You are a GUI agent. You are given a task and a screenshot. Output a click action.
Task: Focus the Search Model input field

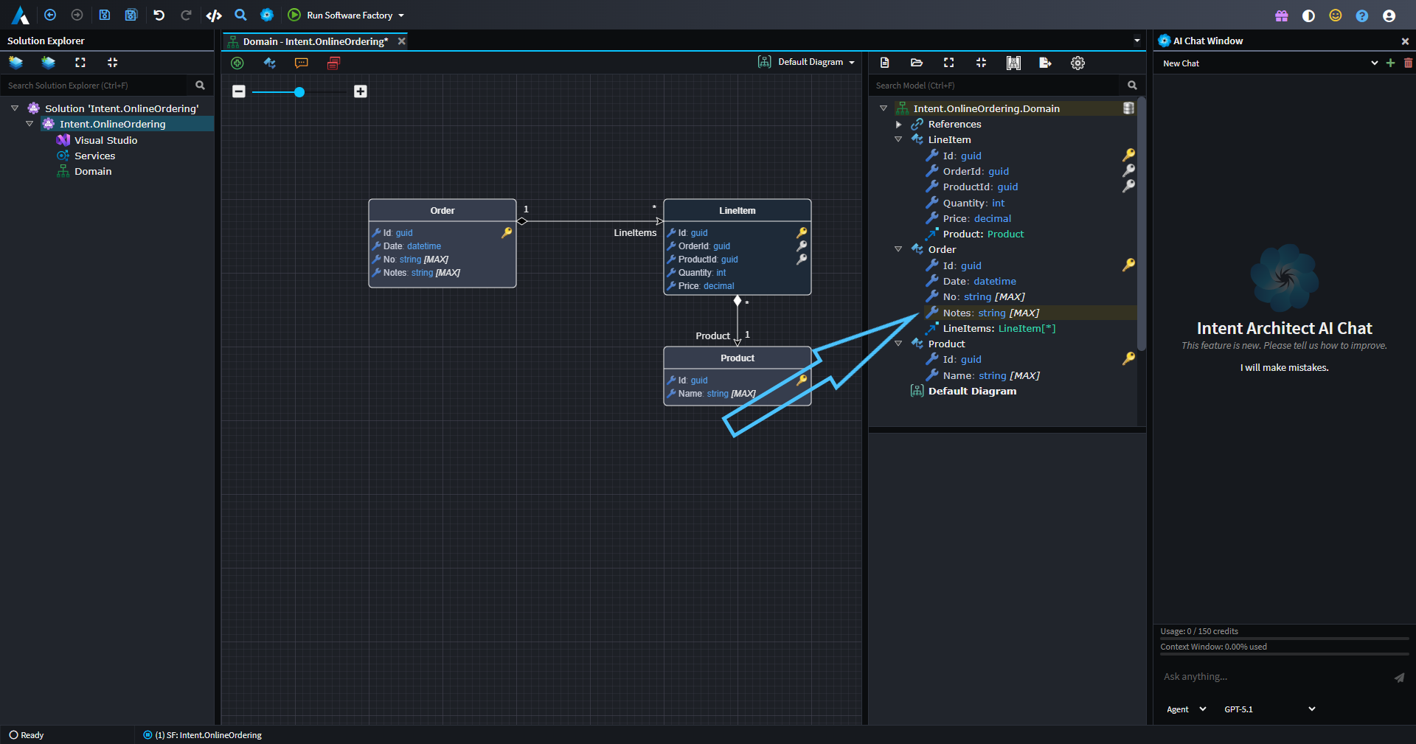(995, 86)
